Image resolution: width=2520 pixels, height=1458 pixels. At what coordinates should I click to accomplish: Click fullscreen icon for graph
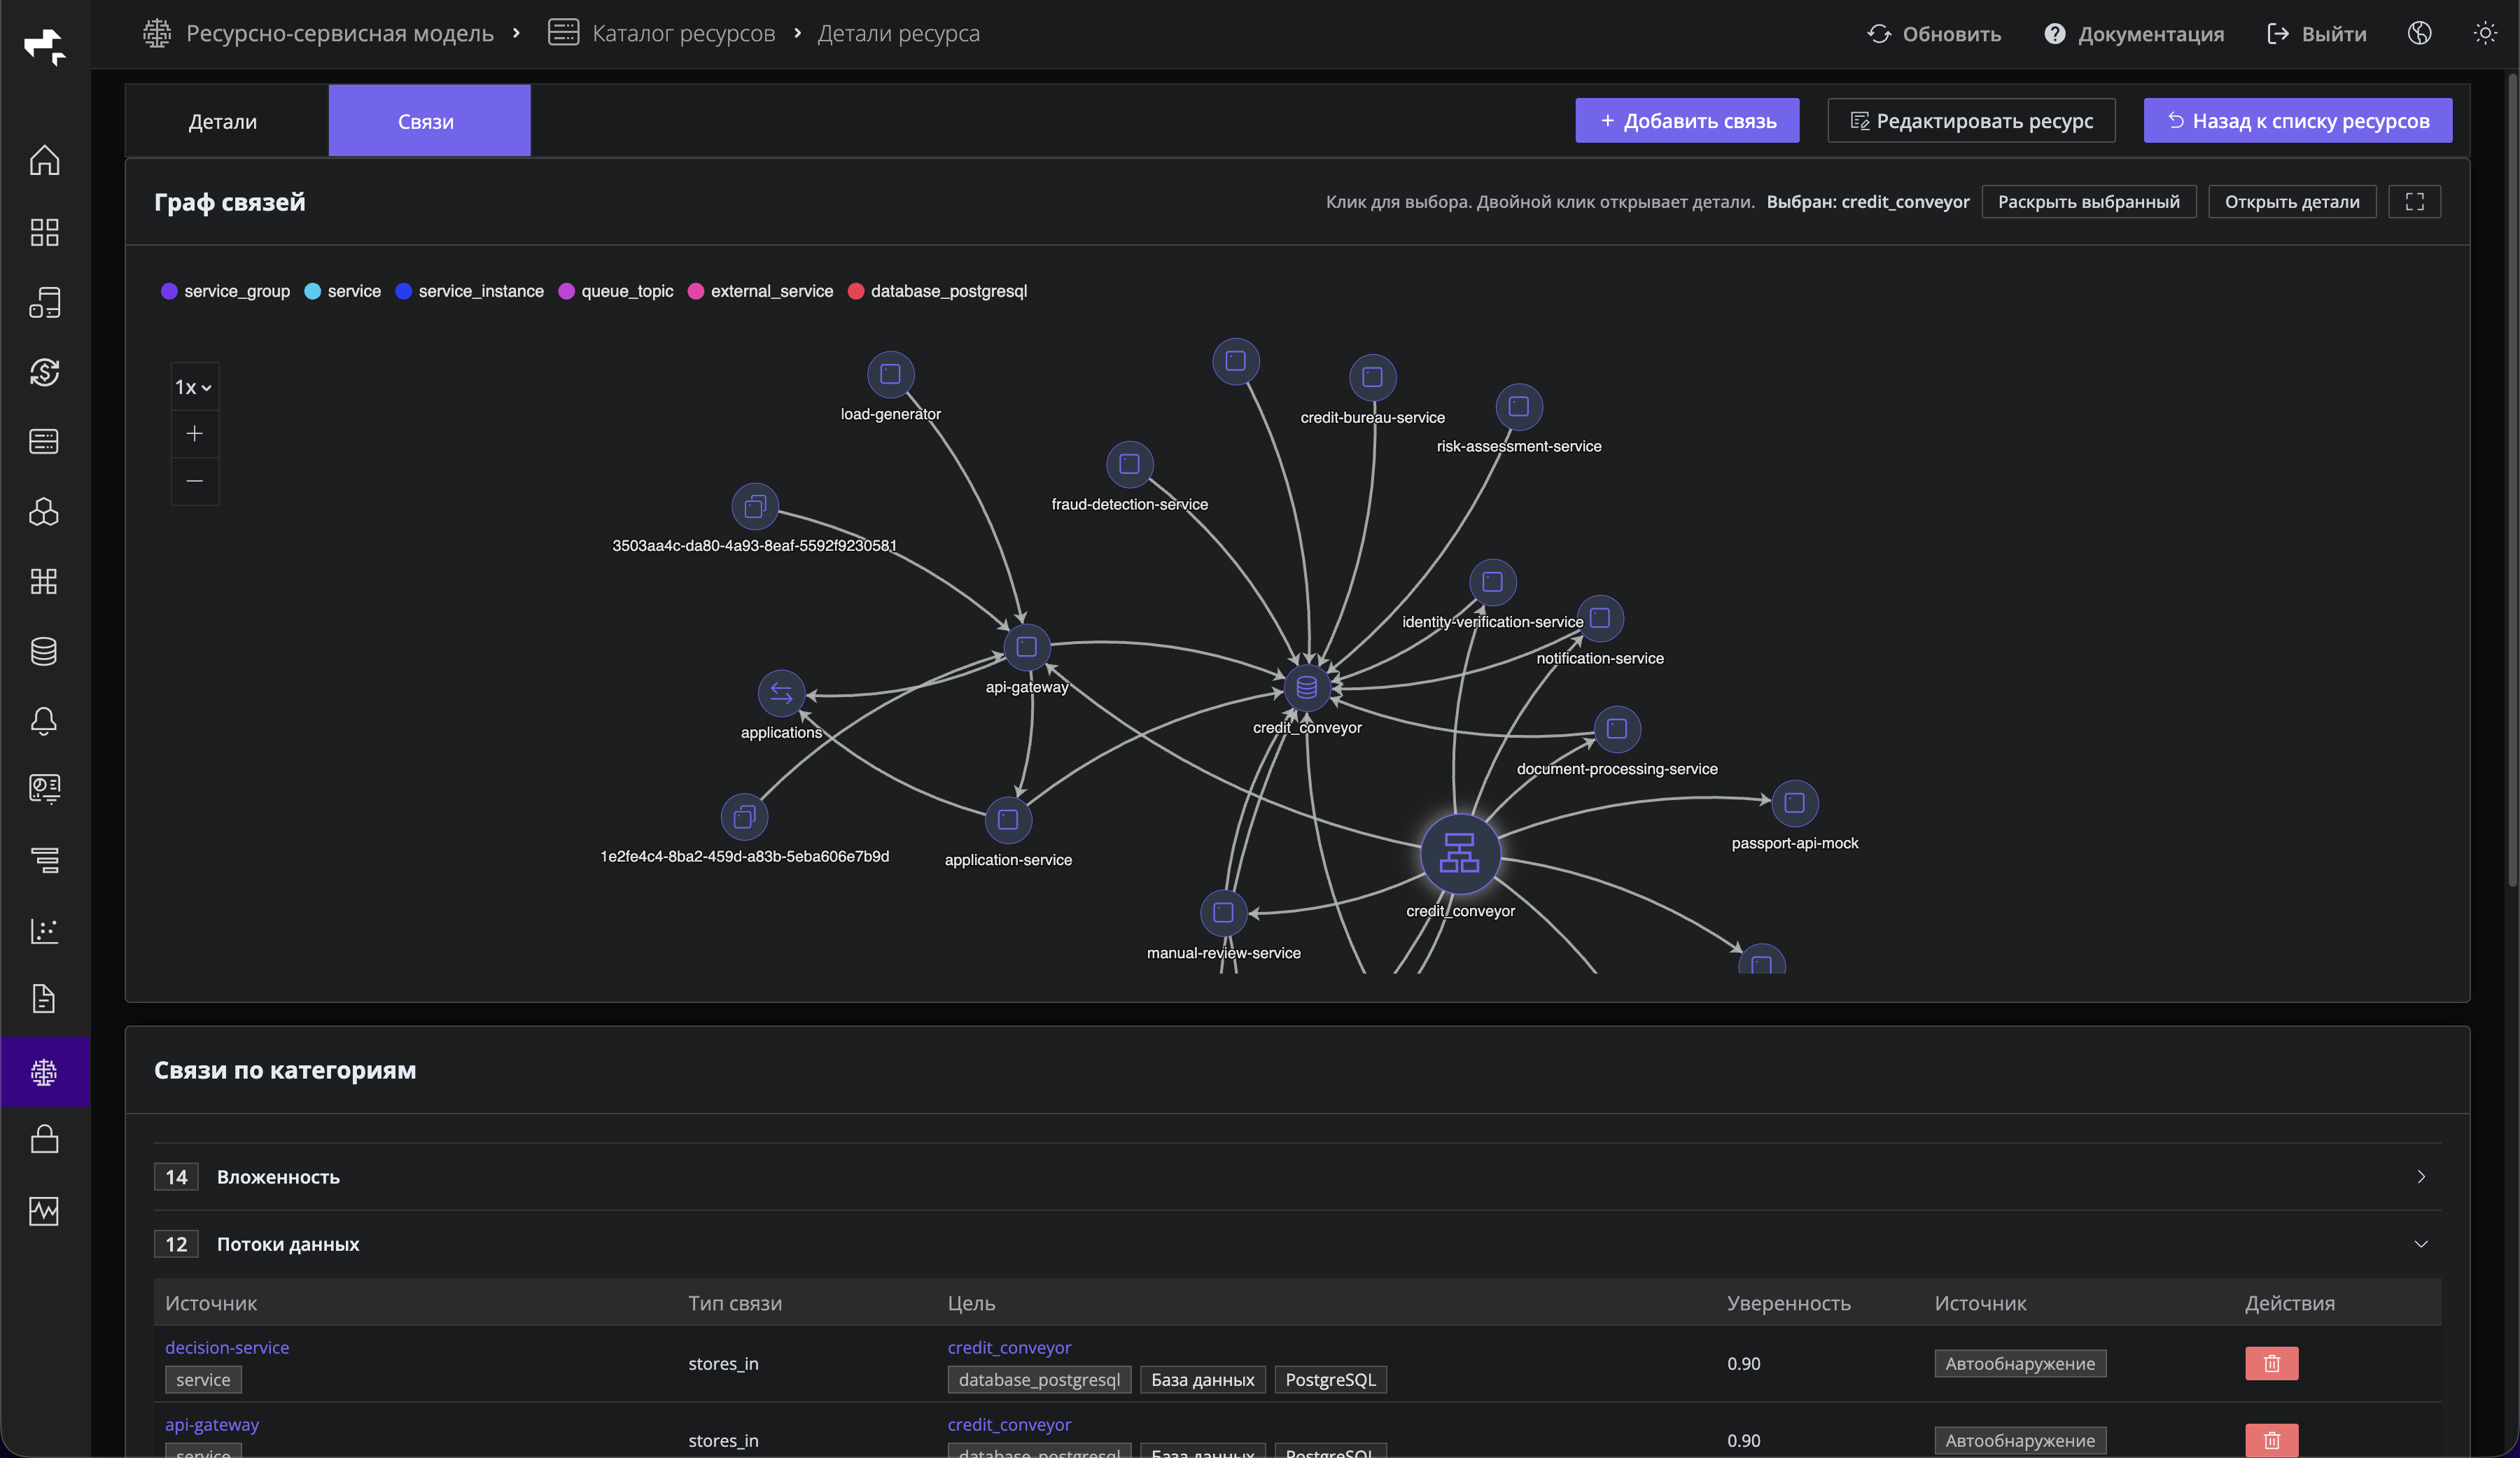2414,202
